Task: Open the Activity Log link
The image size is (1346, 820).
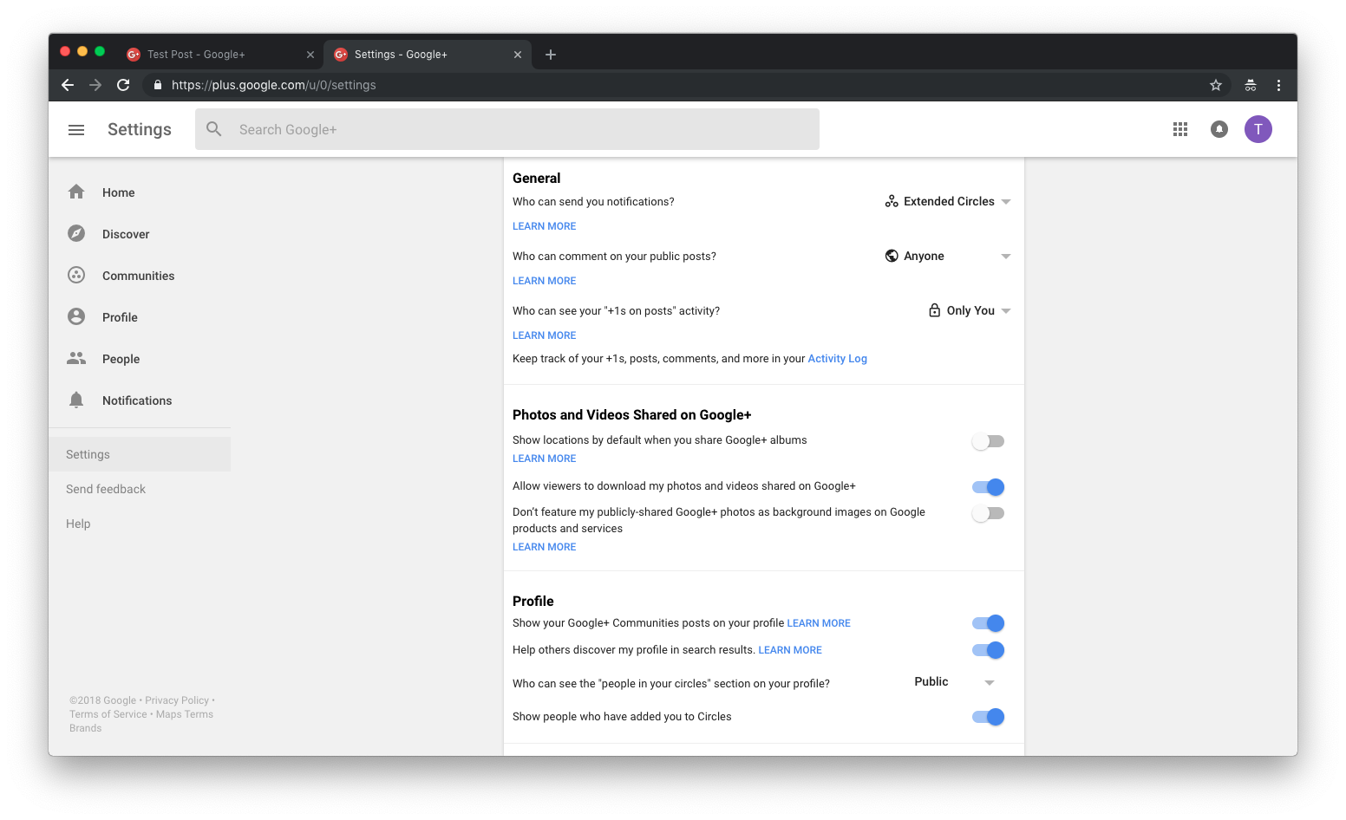Action: pos(837,359)
